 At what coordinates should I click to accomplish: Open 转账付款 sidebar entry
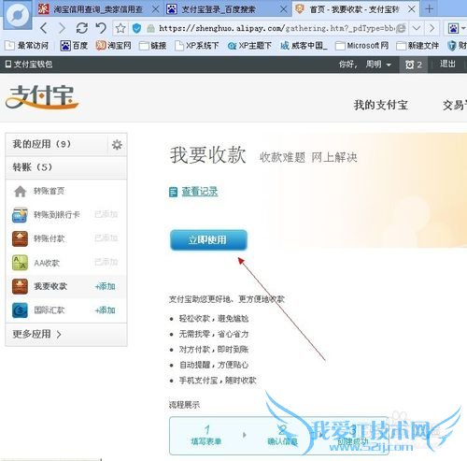(x=49, y=238)
